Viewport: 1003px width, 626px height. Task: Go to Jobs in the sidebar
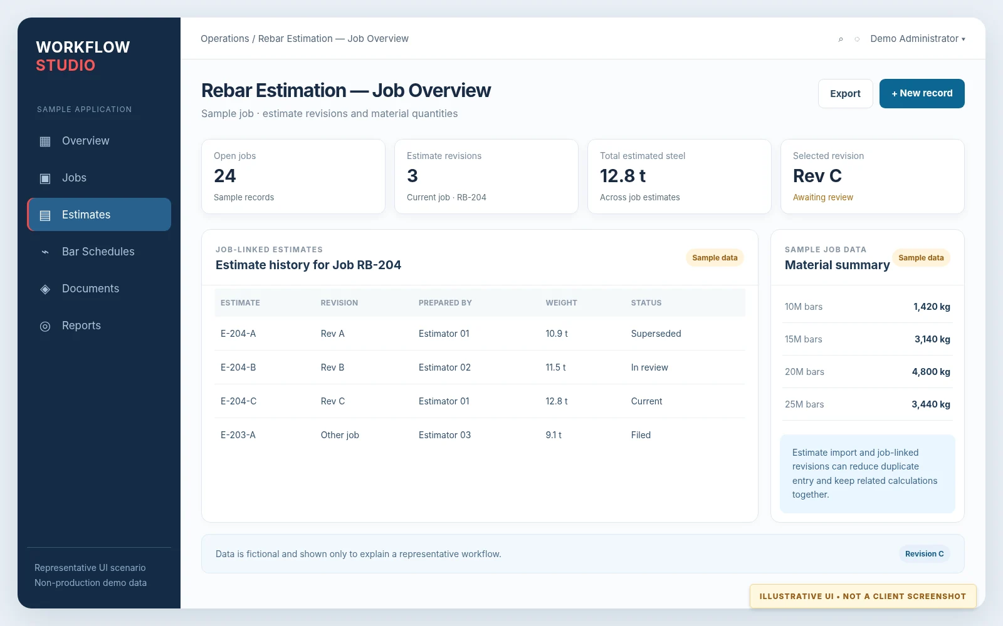(x=99, y=178)
